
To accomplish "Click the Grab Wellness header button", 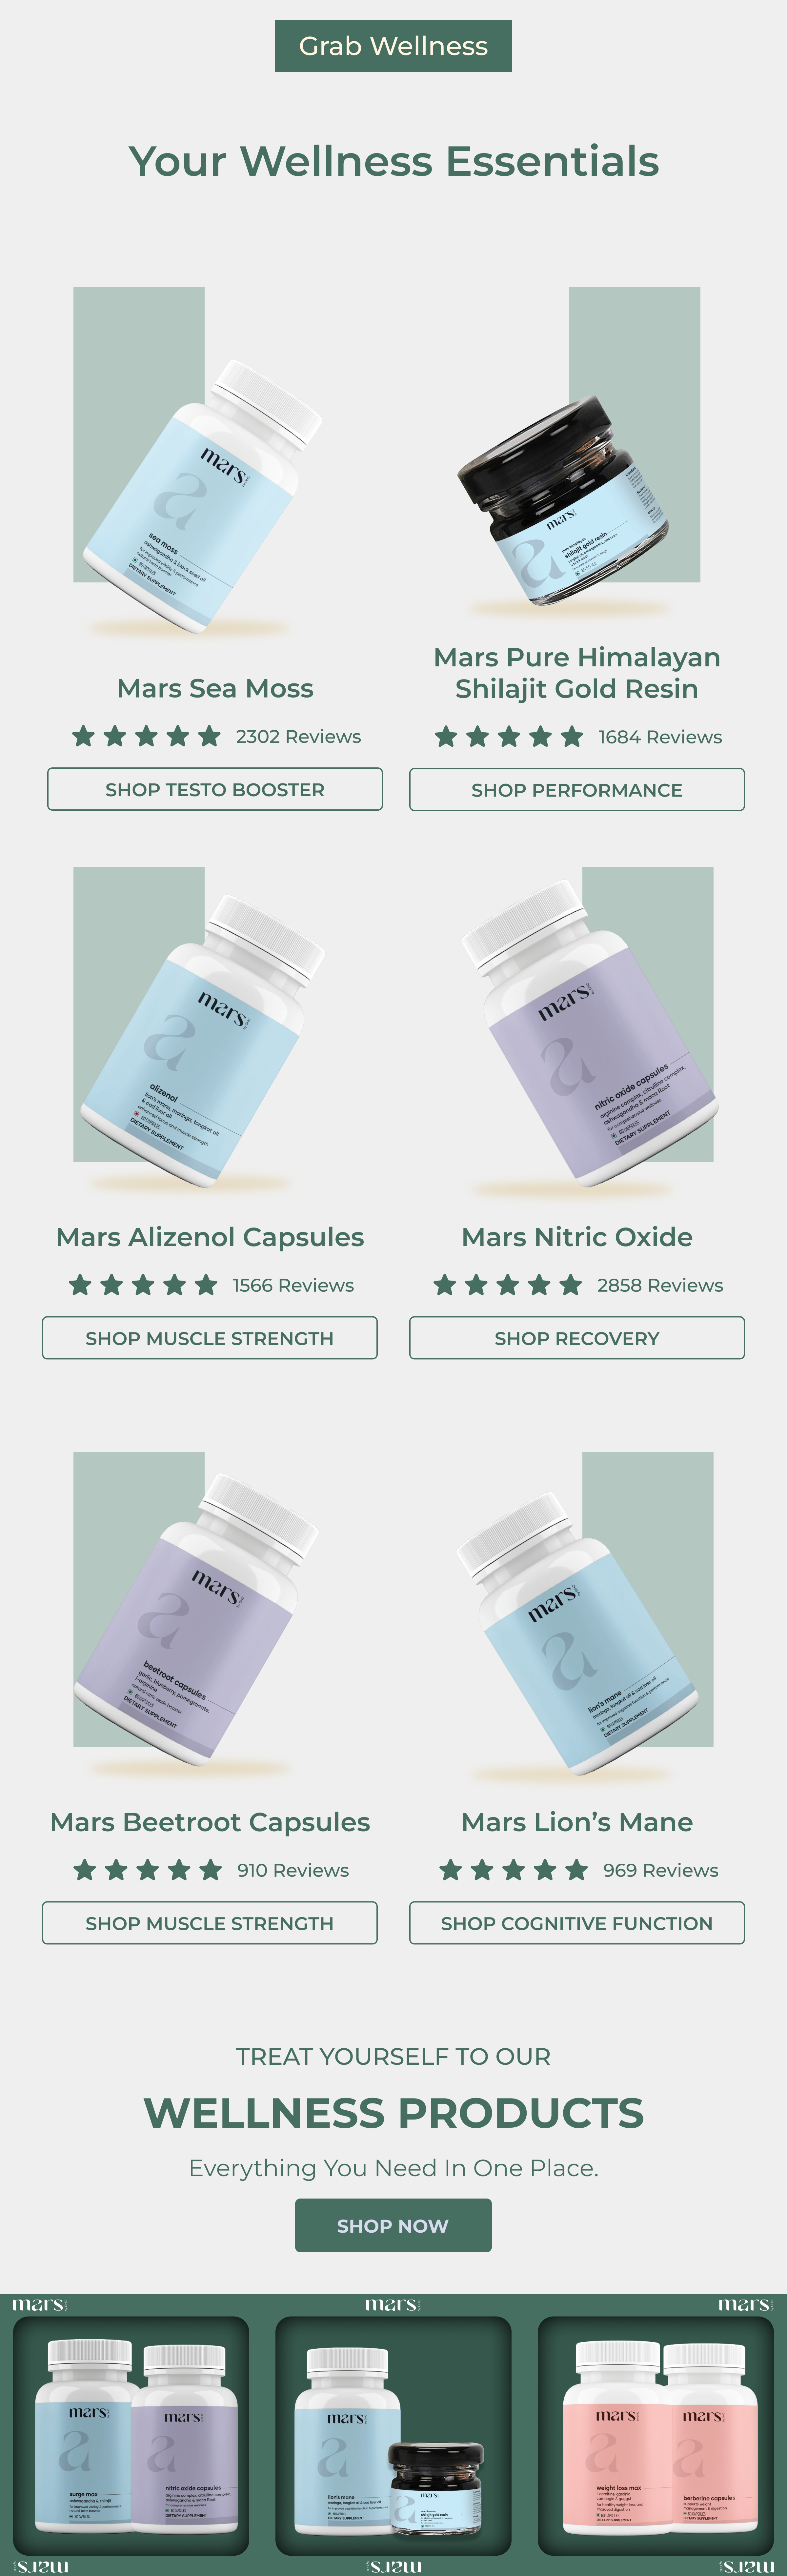I will [x=393, y=46].
